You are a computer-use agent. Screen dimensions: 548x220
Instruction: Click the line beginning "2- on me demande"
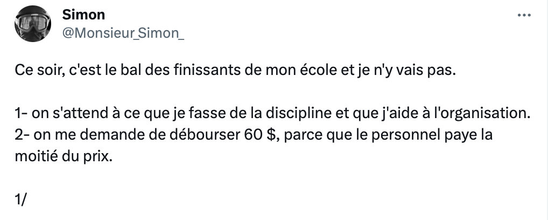click(254, 135)
